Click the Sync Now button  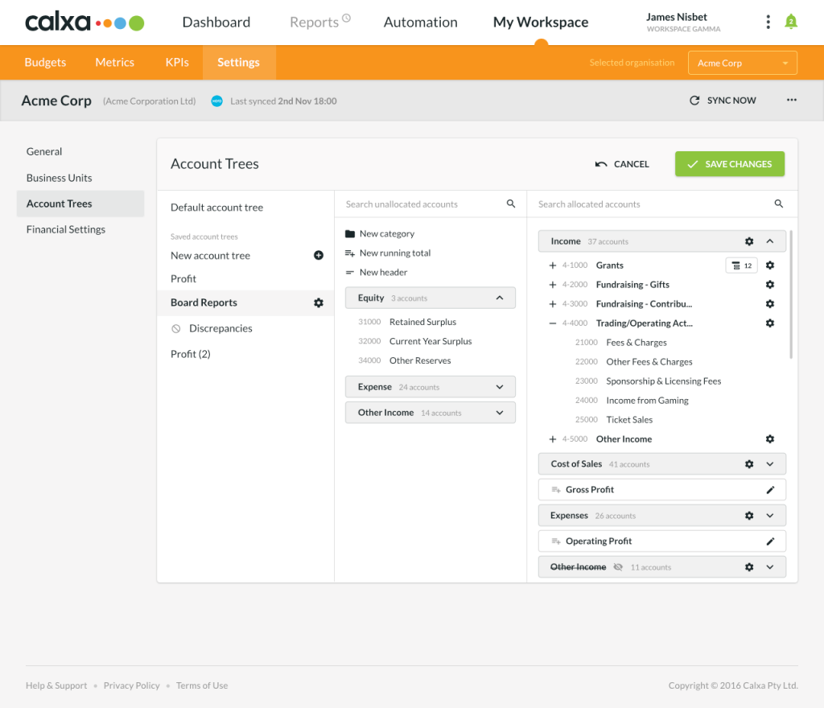tap(723, 101)
